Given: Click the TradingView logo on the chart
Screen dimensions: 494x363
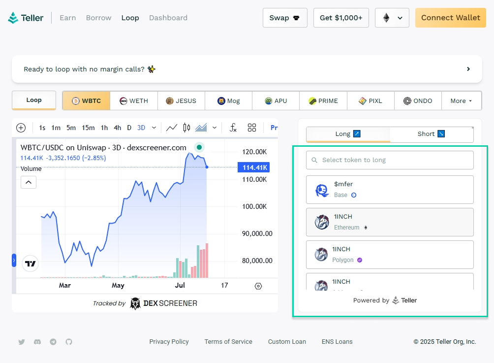Looking at the screenshot, I should (x=31, y=264).
